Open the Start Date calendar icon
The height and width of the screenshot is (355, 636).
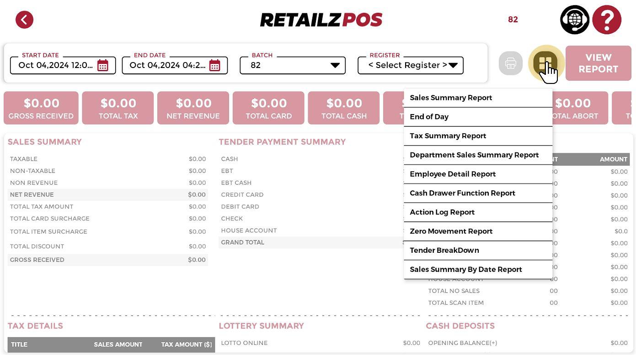103,65
